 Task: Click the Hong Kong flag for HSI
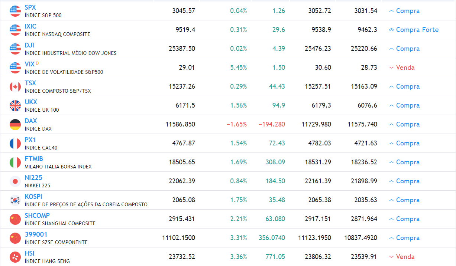(x=15, y=256)
